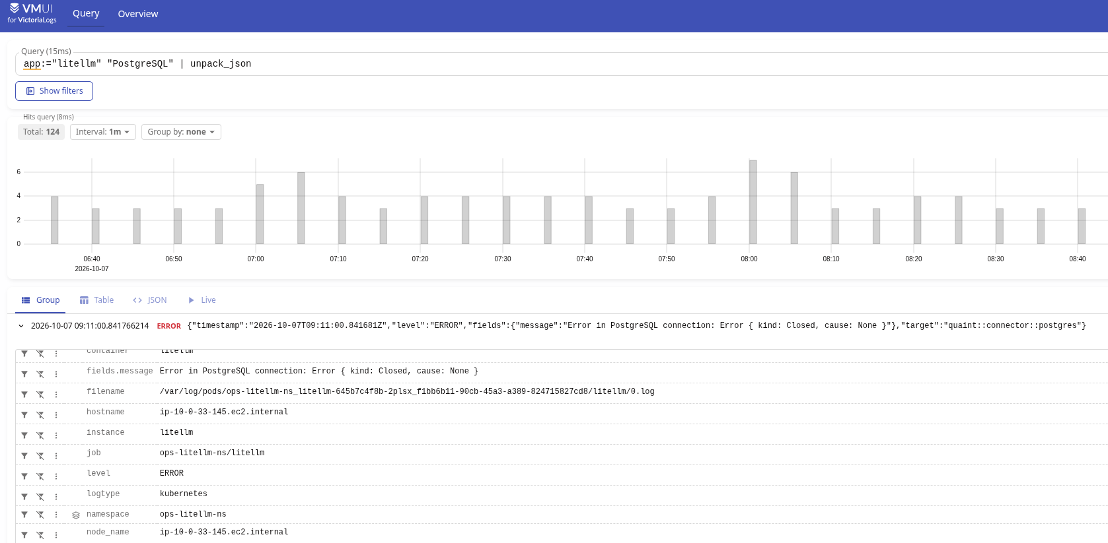Image resolution: width=1108 pixels, height=543 pixels.
Task: Open the Overview tab in the header
Action: (138, 14)
